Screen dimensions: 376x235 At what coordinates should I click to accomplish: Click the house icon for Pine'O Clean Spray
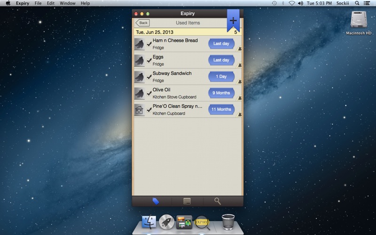pyautogui.click(x=139, y=110)
